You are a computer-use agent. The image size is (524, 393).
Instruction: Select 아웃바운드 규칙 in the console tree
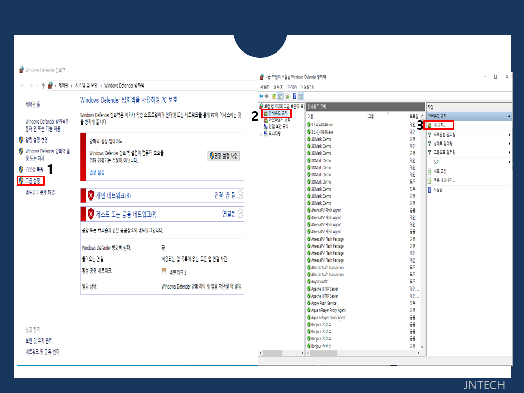click(x=280, y=120)
